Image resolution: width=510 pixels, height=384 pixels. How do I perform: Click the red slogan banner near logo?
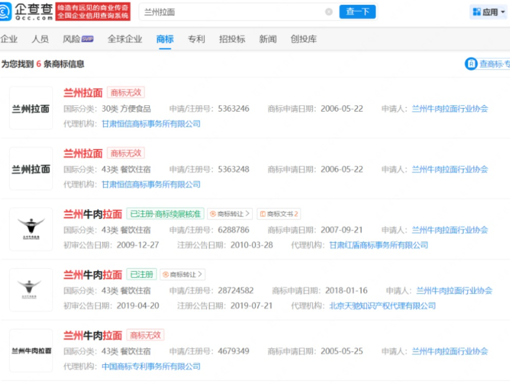click(x=93, y=12)
